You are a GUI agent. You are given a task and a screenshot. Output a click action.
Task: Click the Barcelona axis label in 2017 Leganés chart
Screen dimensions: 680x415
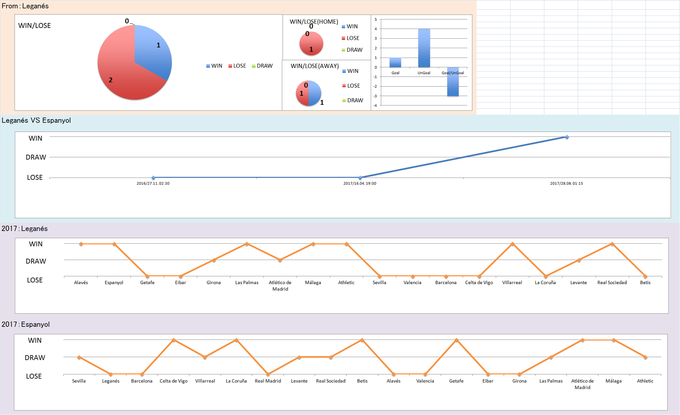446,283
